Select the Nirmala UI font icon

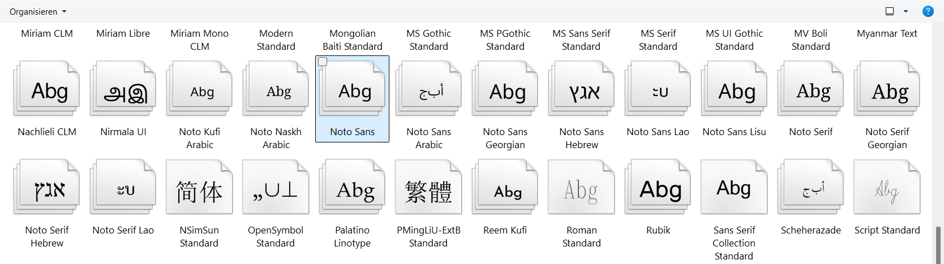coord(123,90)
